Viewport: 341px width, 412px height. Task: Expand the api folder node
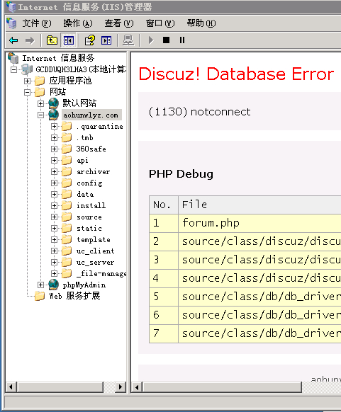pos(54,160)
